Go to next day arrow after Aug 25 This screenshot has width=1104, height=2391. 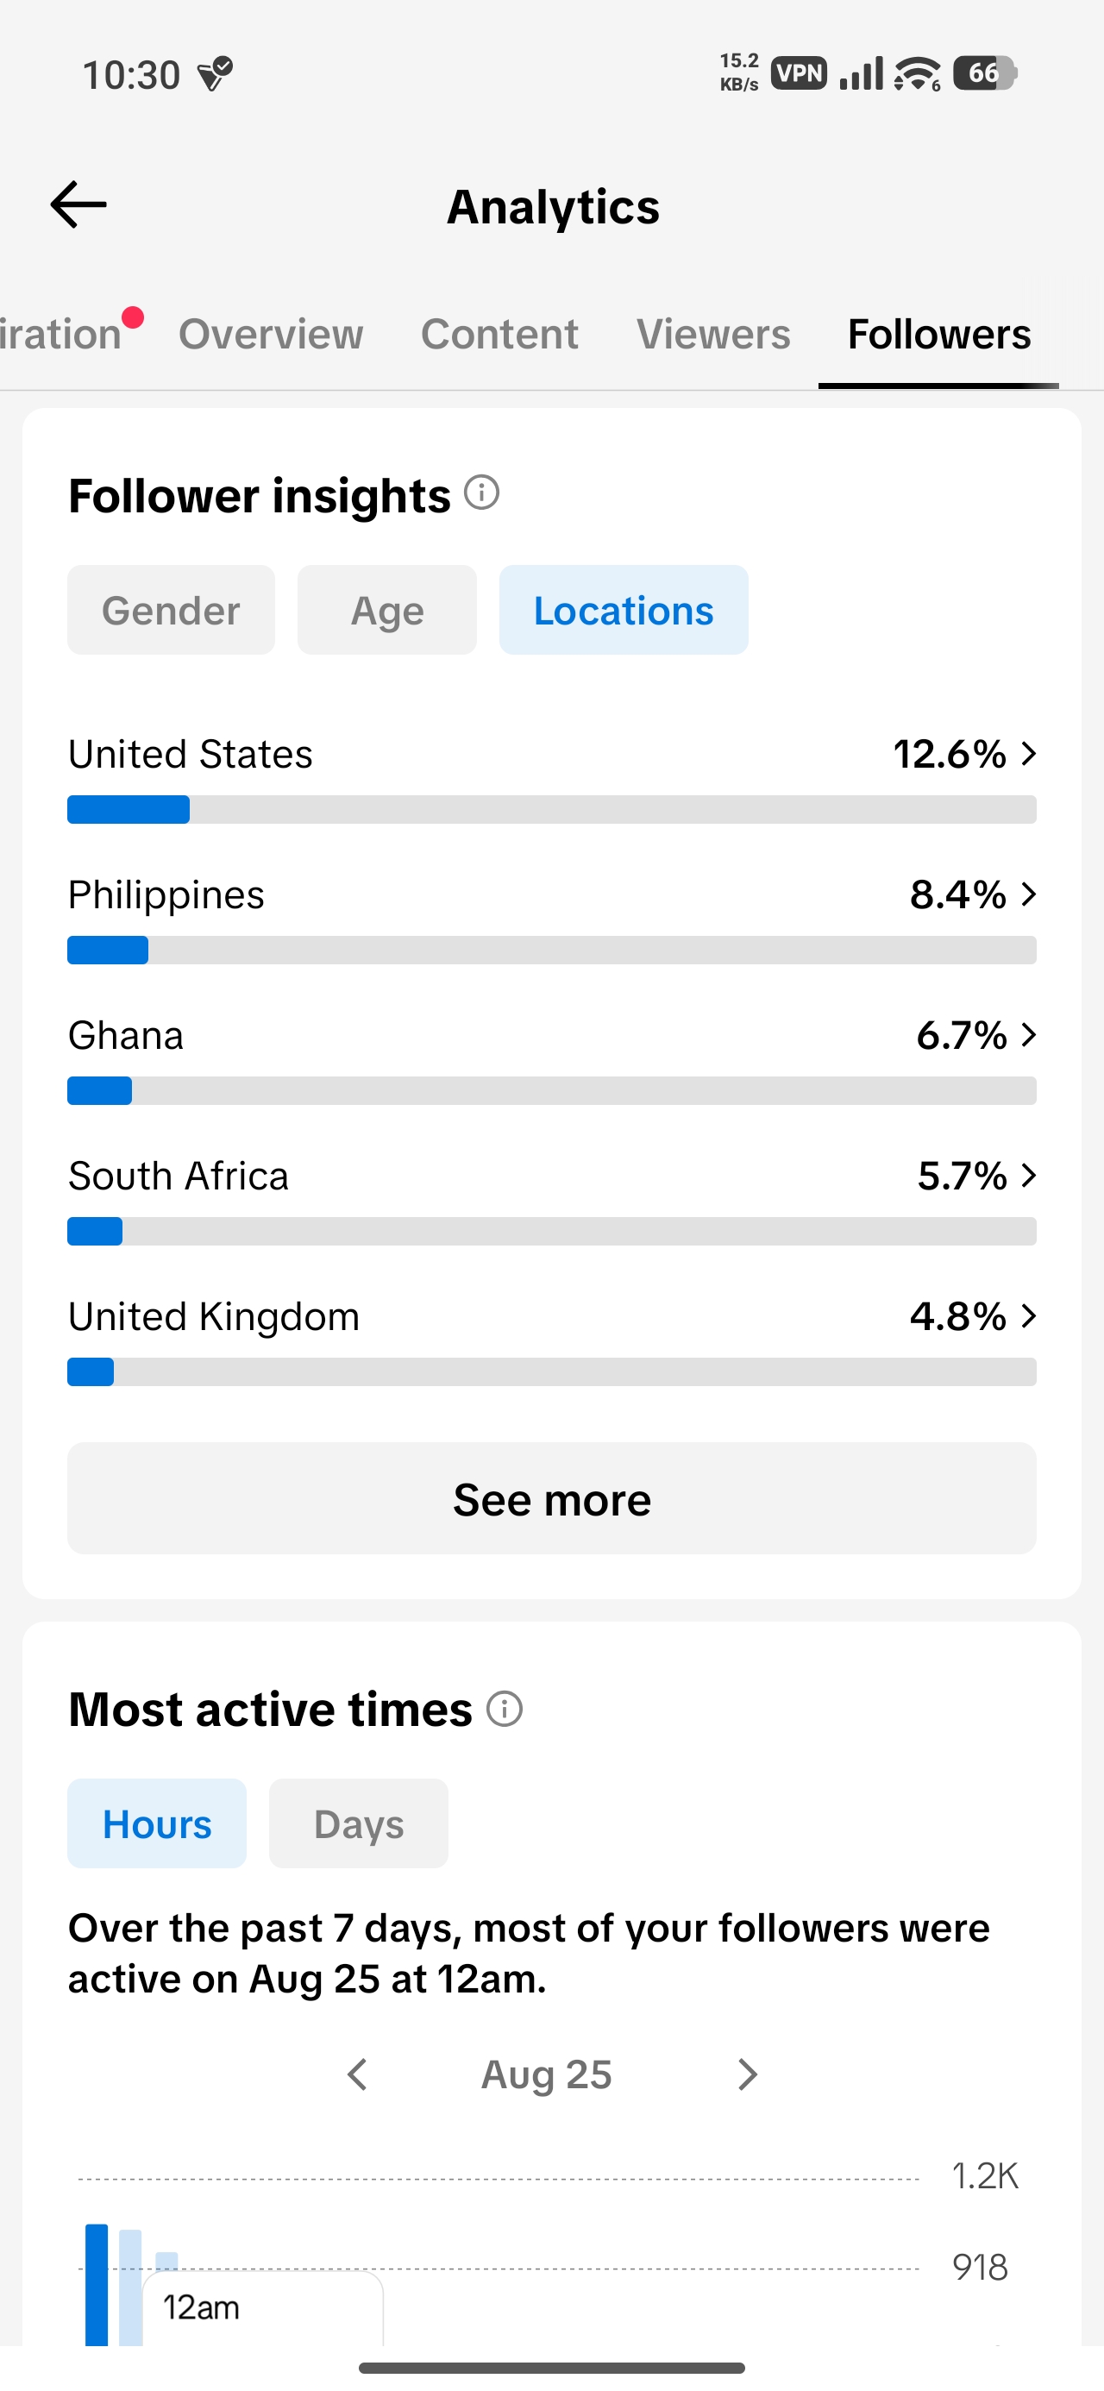coord(748,2074)
